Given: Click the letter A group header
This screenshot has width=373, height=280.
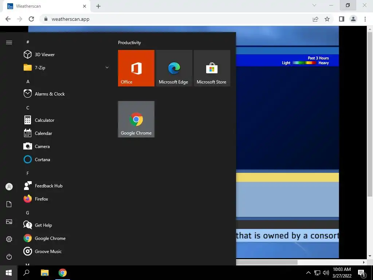Looking at the screenshot, I should (28, 81).
